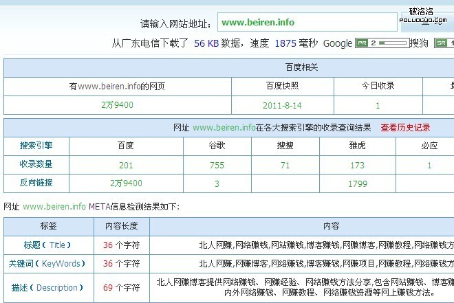Image resolution: width=454 pixels, height=303 pixels.
Task: Click the 有www.beiren.info的网页 header cell
Action: pos(117,86)
